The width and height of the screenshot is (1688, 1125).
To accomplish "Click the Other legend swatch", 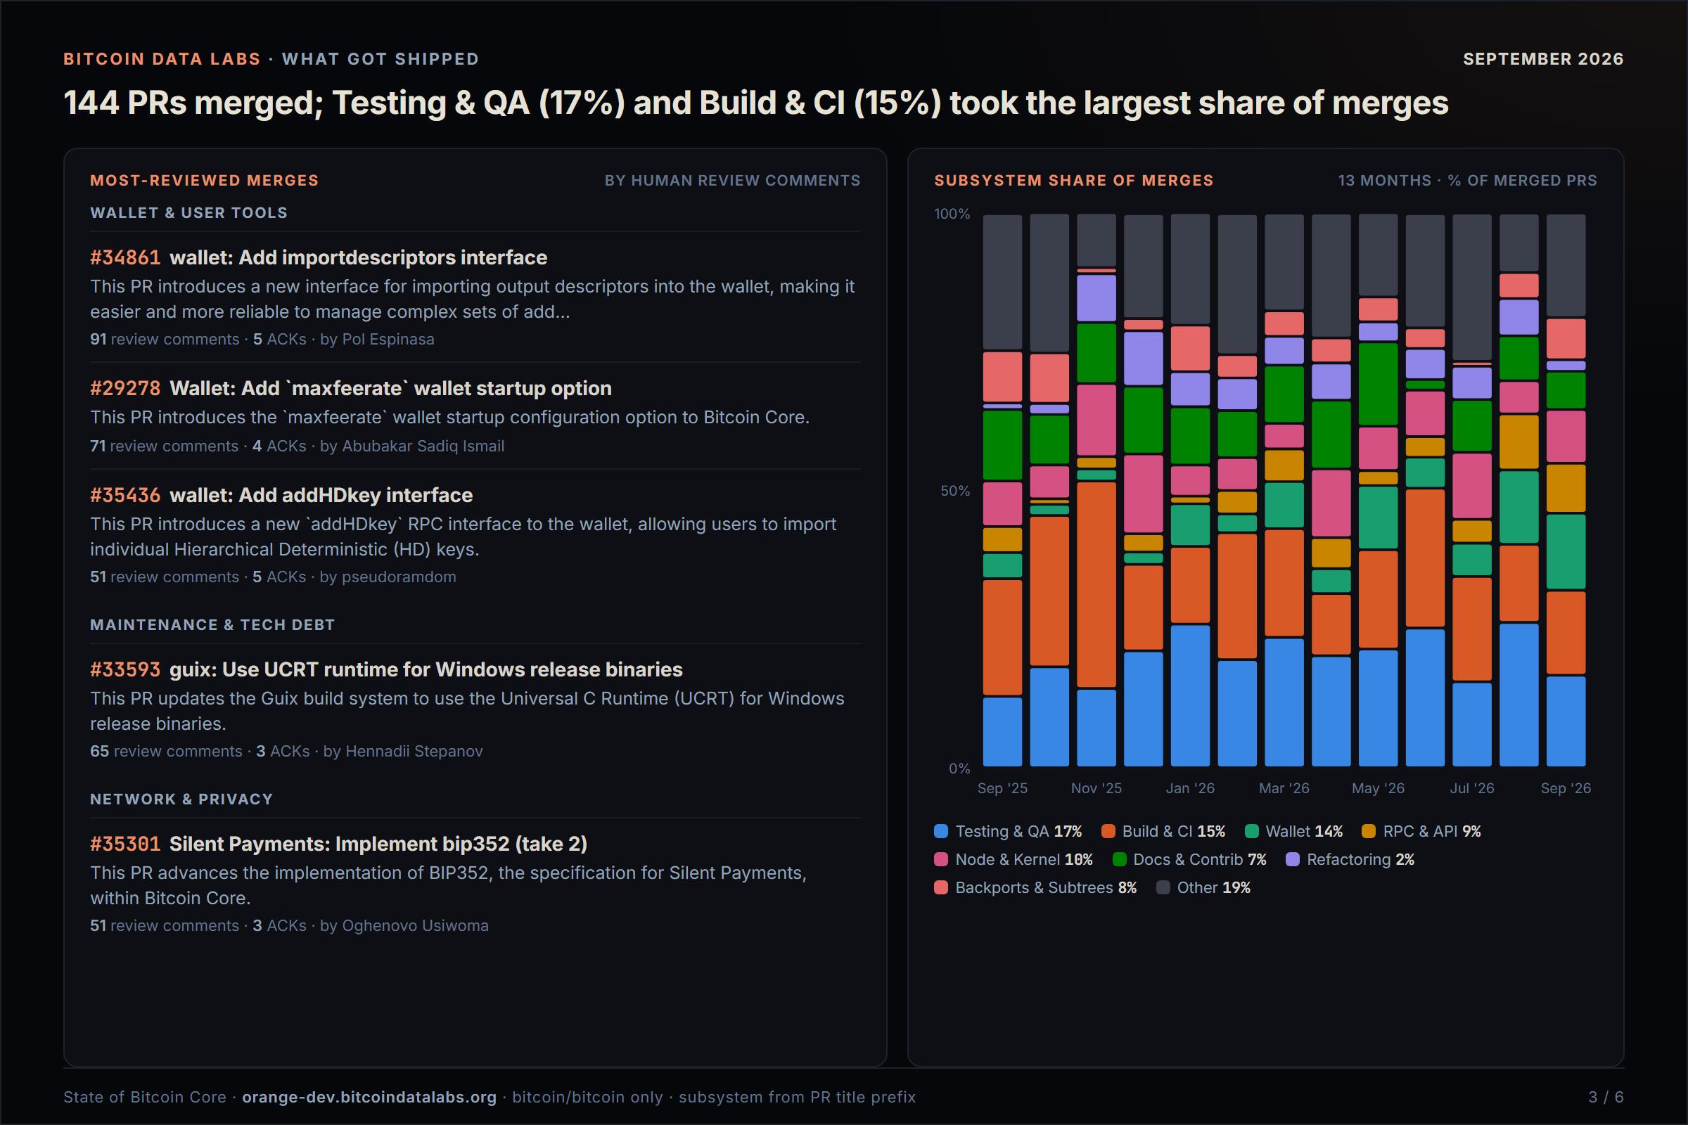I will (1163, 887).
